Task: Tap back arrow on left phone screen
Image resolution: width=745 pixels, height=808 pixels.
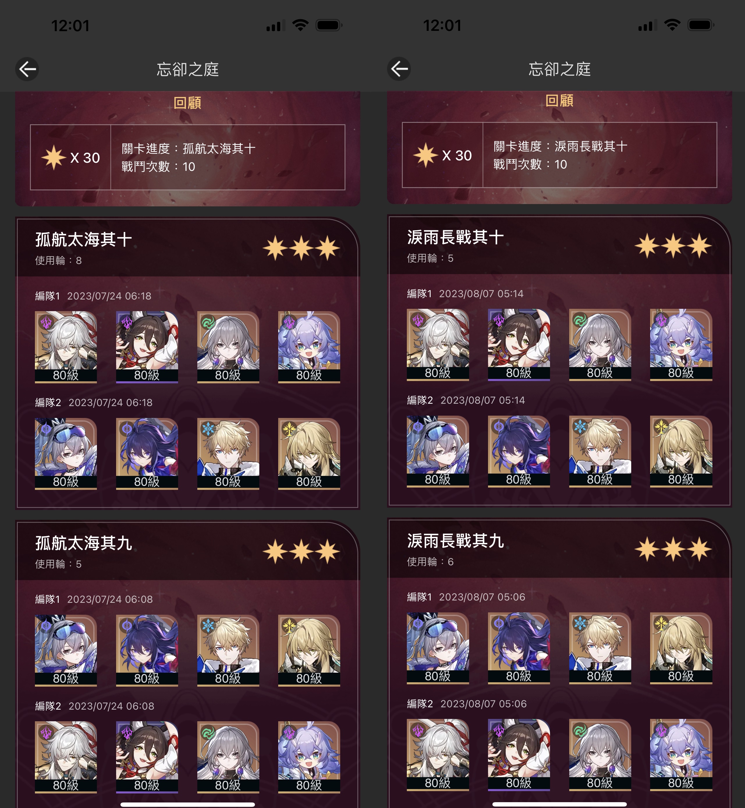Action: [27, 69]
